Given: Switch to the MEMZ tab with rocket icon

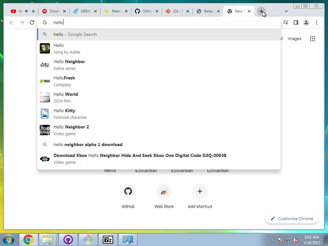Looking at the screenshot, I should 82,11.
